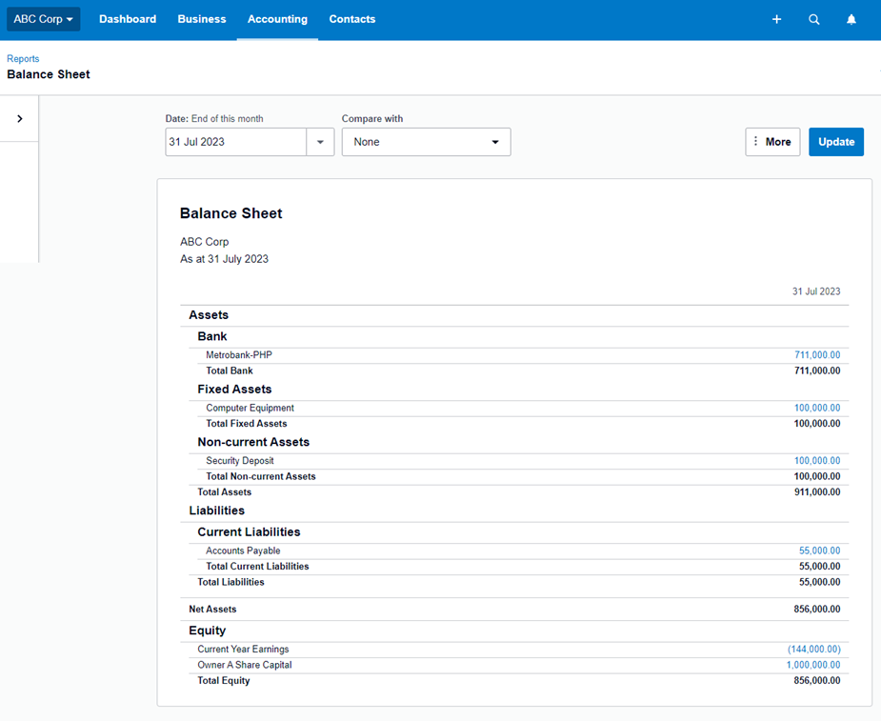Click the Equity section heading
Screen dimensions: 881x721
click(x=208, y=631)
